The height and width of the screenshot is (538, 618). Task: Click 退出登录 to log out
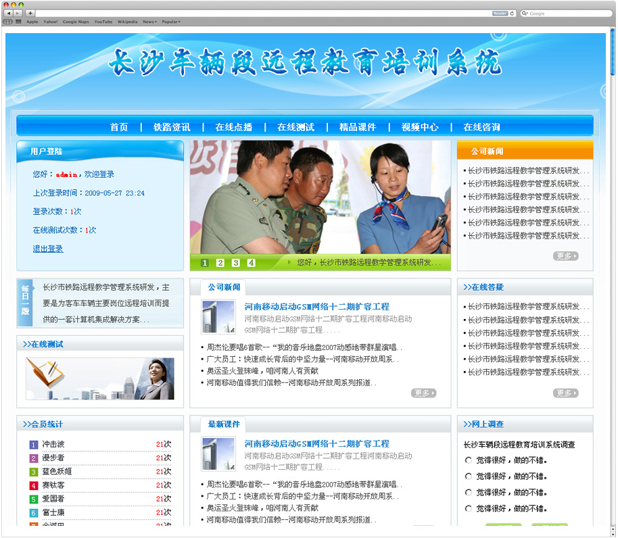[x=48, y=249]
